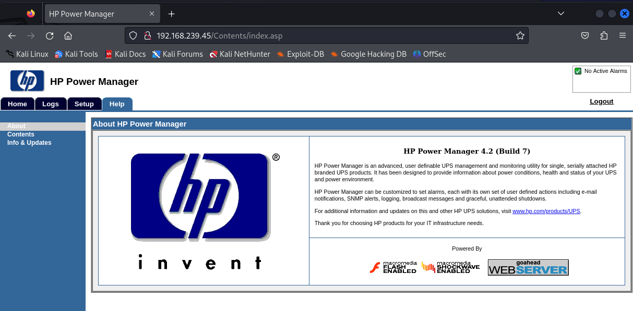Click the forward arrow button

[x=31, y=36]
